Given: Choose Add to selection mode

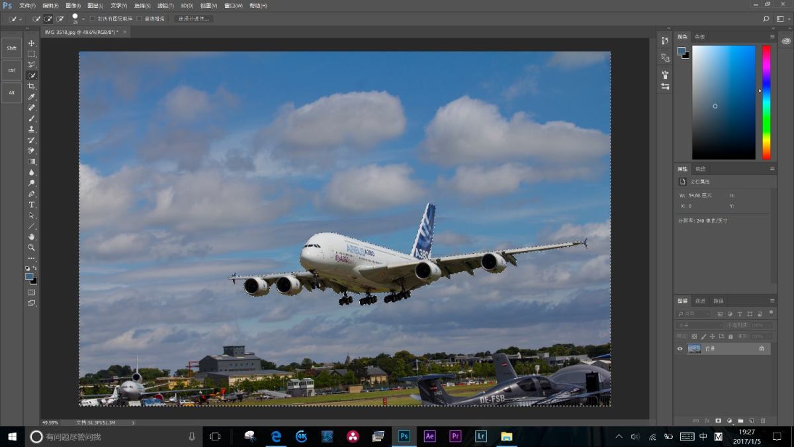Looking at the screenshot, I should 48,19.
